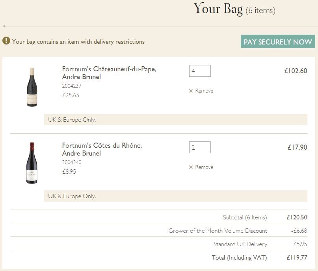
Task: Click the X icon beside Remove for Côtes du Rhône
Action: pyautogui.click(x=191, y=167)
